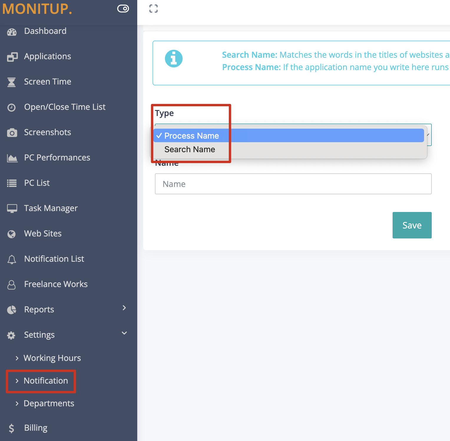The width and height of the screenshot is (450, 441).
Task: Open Open/Close Time List page
Action: coord(65,107)
